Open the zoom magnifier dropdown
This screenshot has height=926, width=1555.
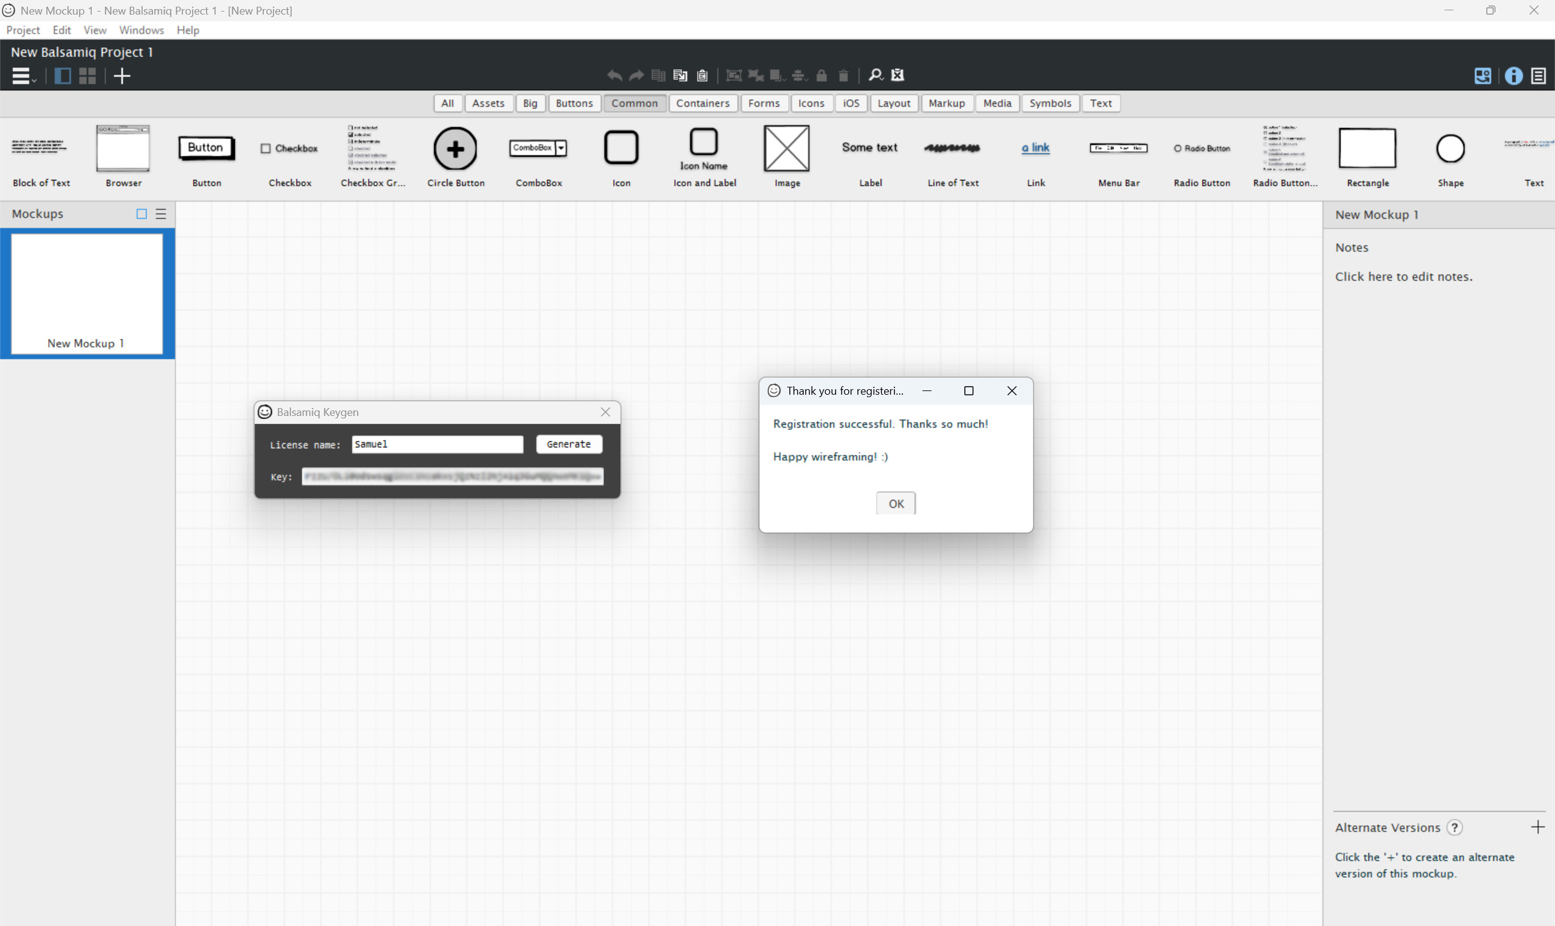point(876,75)
